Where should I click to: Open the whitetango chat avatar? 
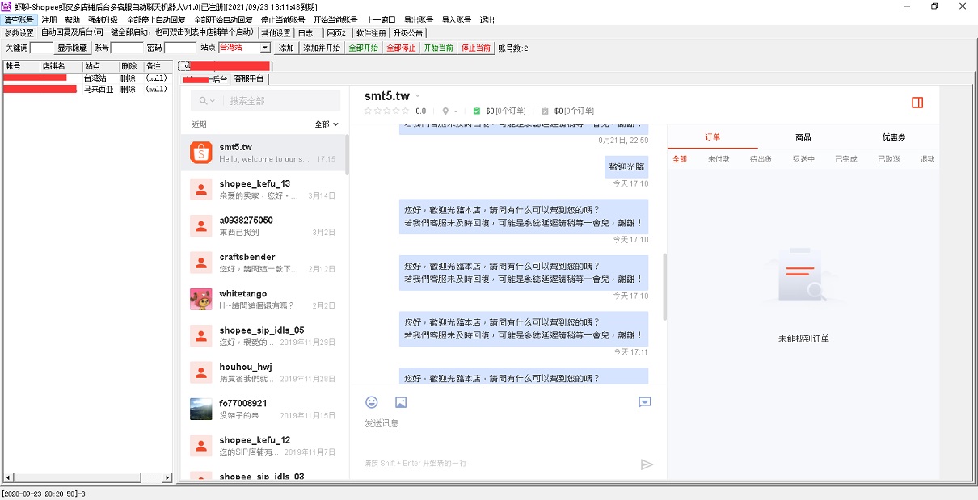[x=200, y=299]
